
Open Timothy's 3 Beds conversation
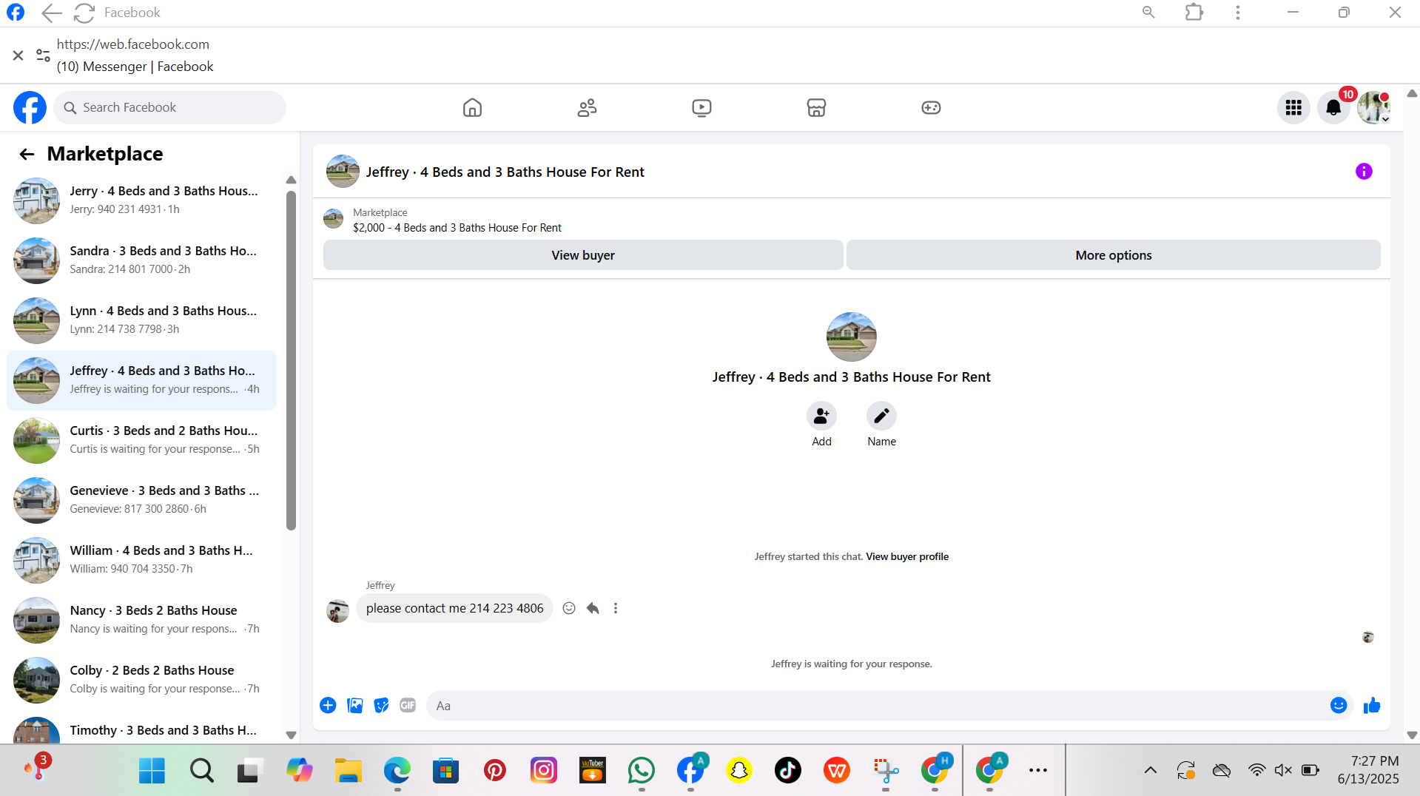point(141,729)
